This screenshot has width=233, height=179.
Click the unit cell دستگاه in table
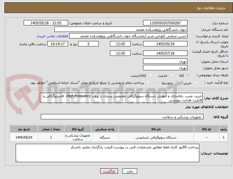(105, 137)
